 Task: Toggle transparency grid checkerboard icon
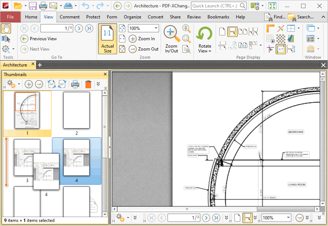pos(281,39)
